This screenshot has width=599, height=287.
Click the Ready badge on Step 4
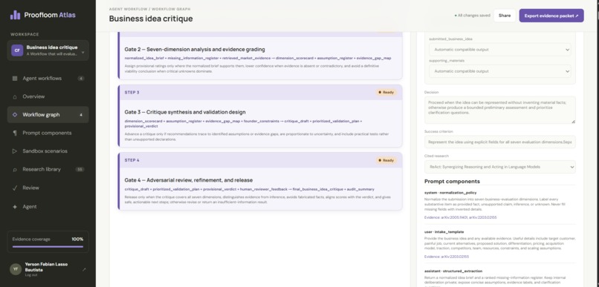pyautogui.click(x=386, y=160)
